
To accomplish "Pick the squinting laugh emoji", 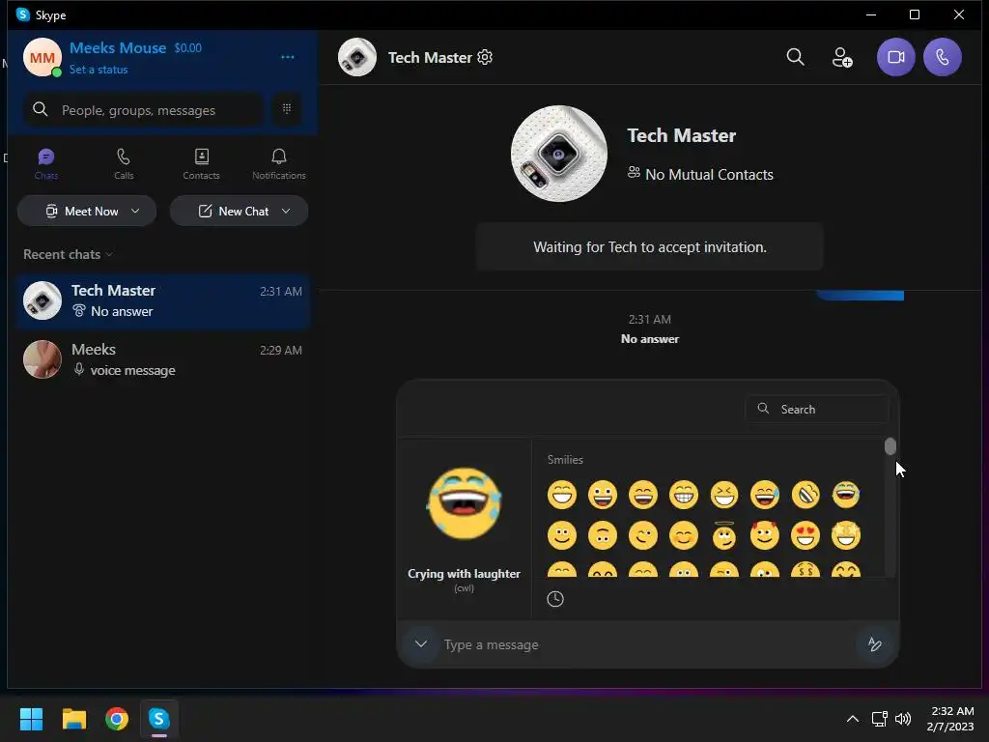I will click(724, 495).
